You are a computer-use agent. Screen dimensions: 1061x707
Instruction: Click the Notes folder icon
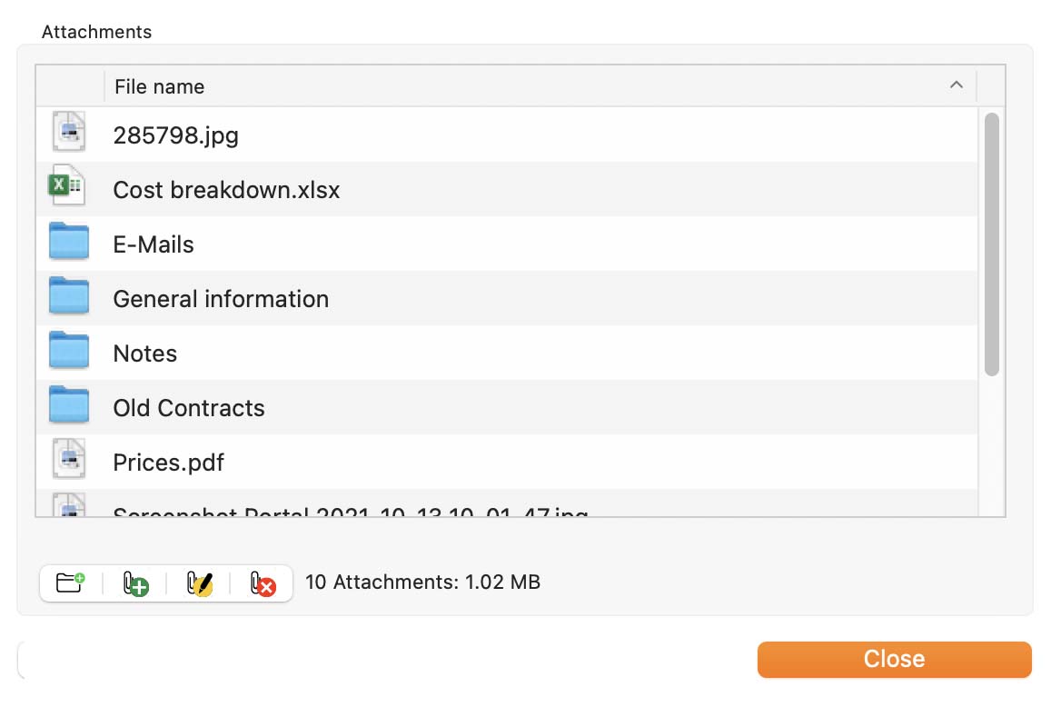pyautogui.click(x=69, y=350)
